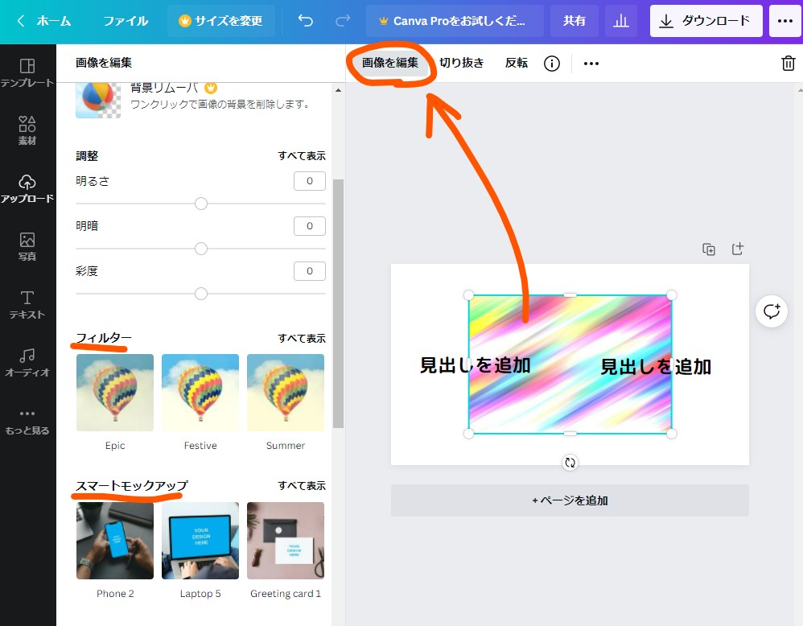Delete selected image with trash icon
Image resolution: width=803 pixels, height=626 pixels.
(x=788, y=64)
